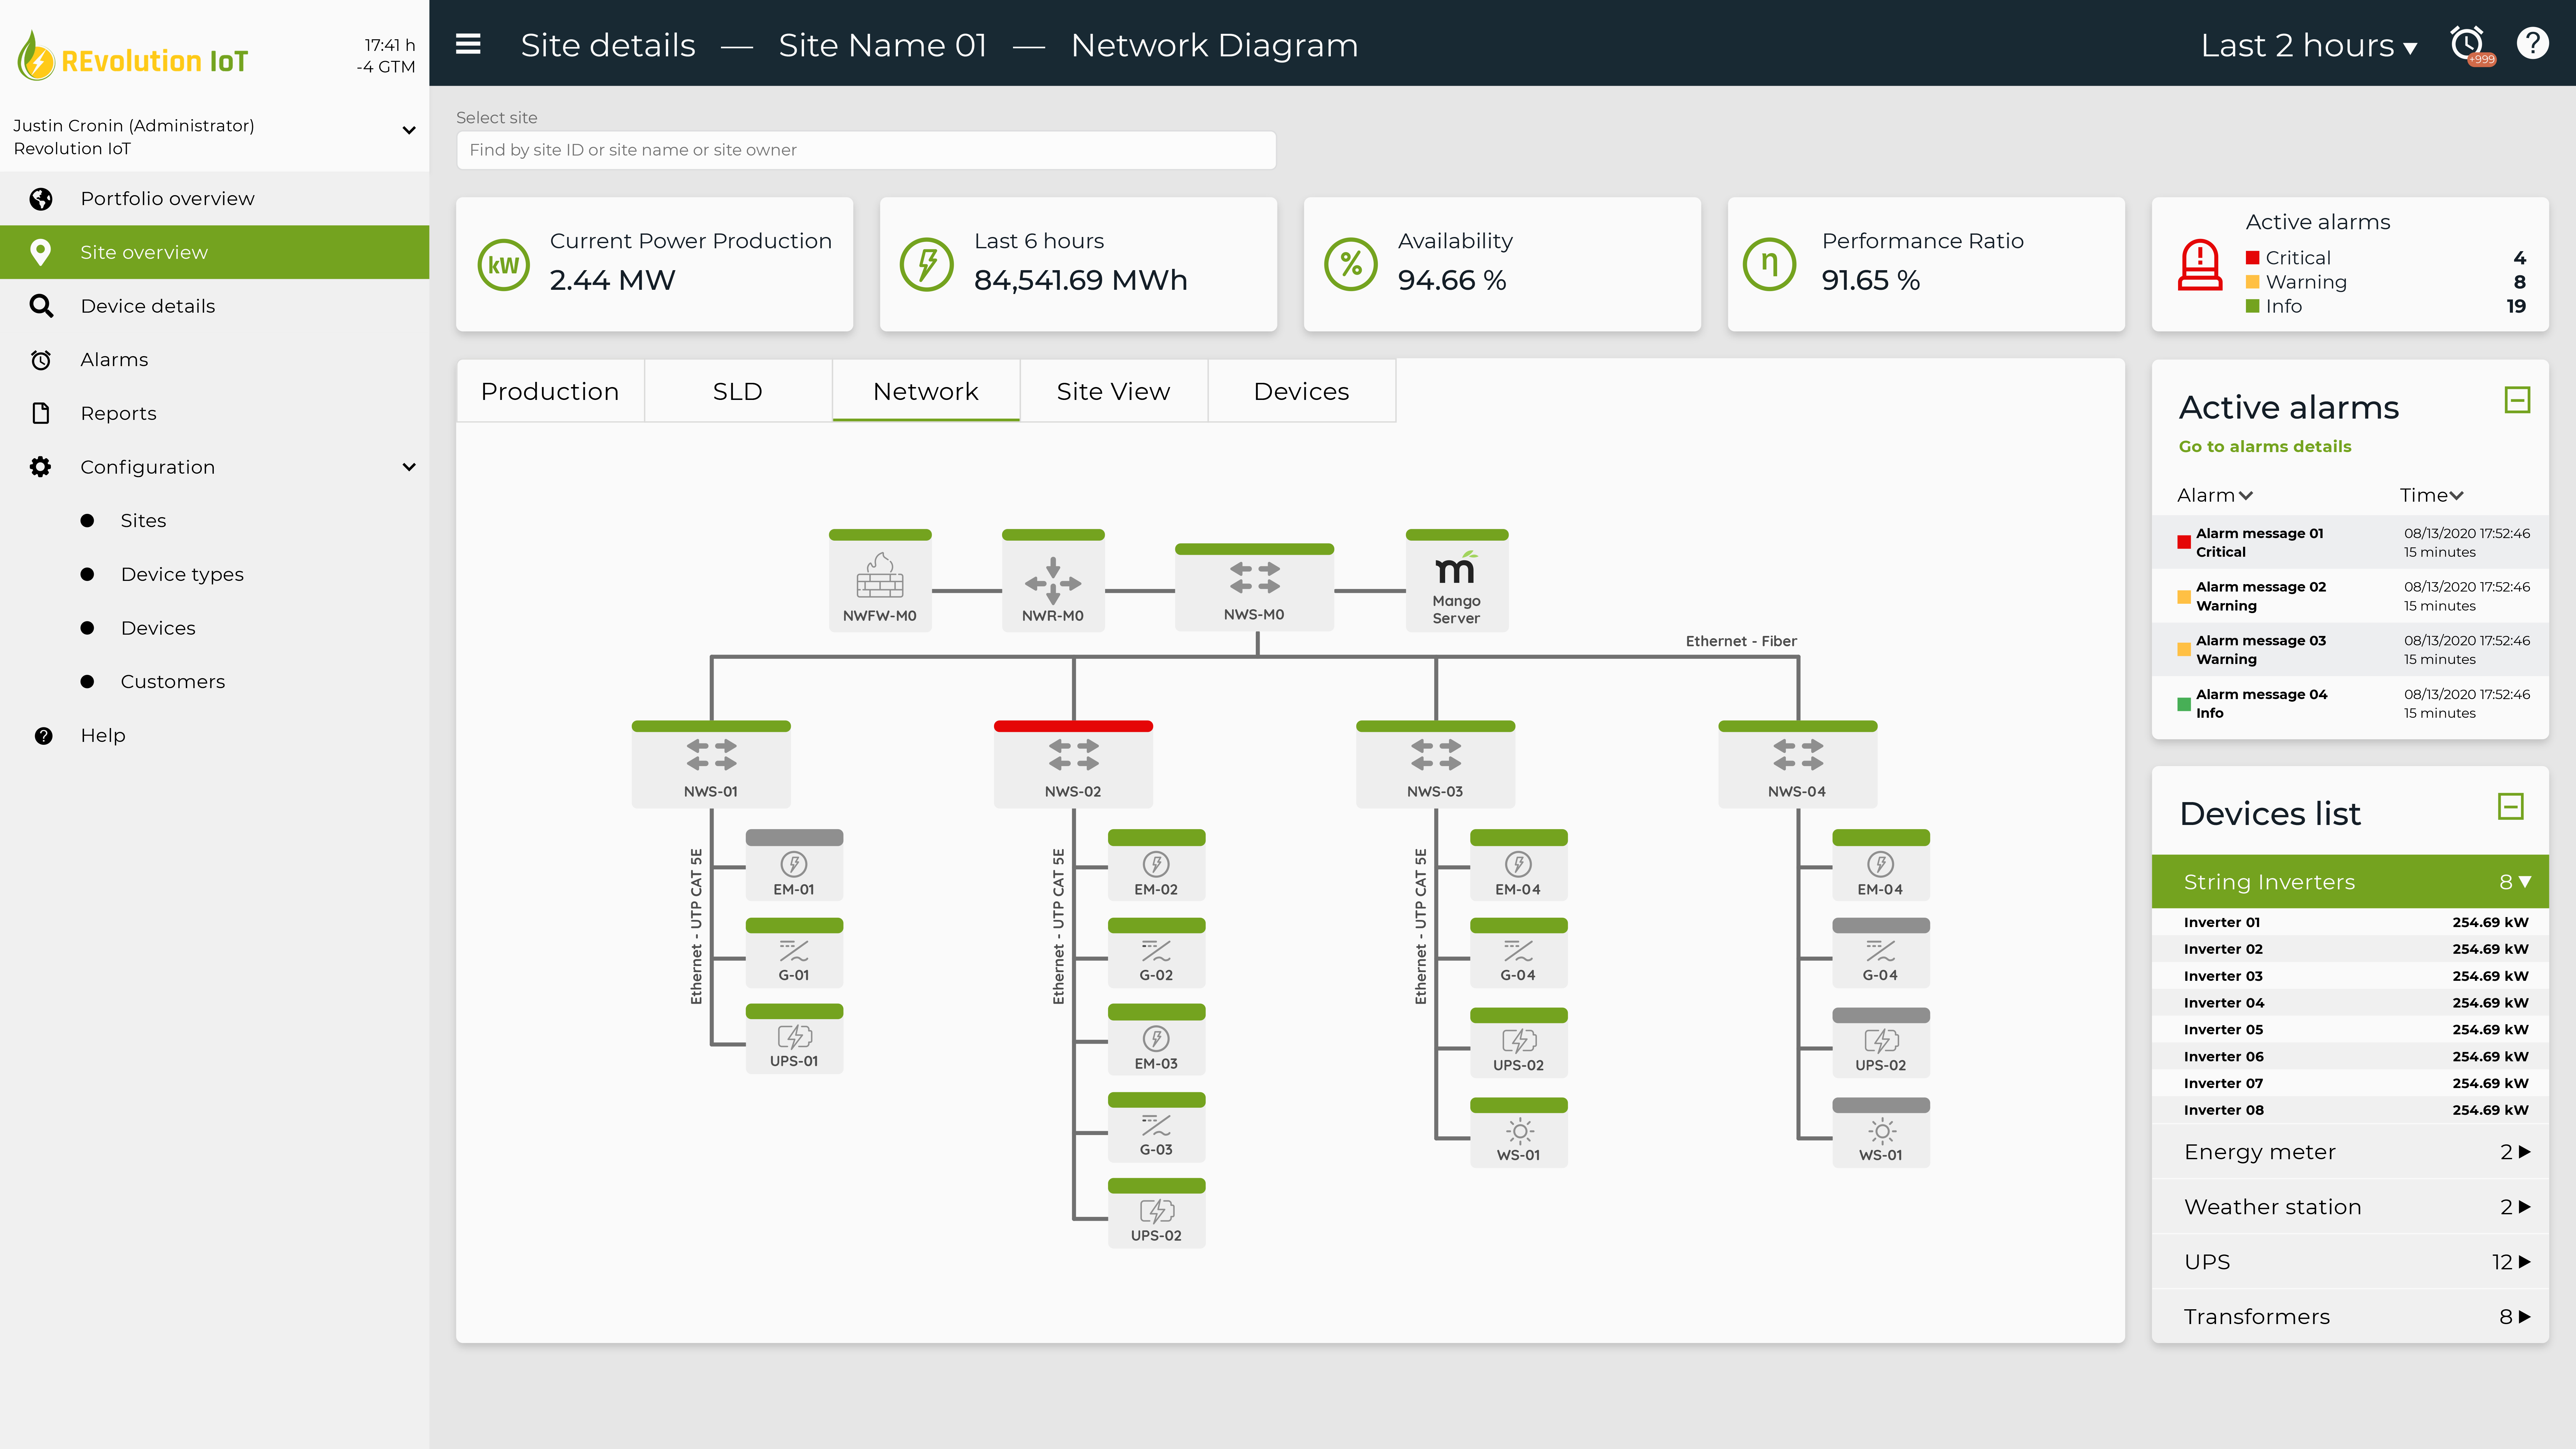Click the network switch icon NWR-M0
2576x1449 pixels.
point(1053,575)
